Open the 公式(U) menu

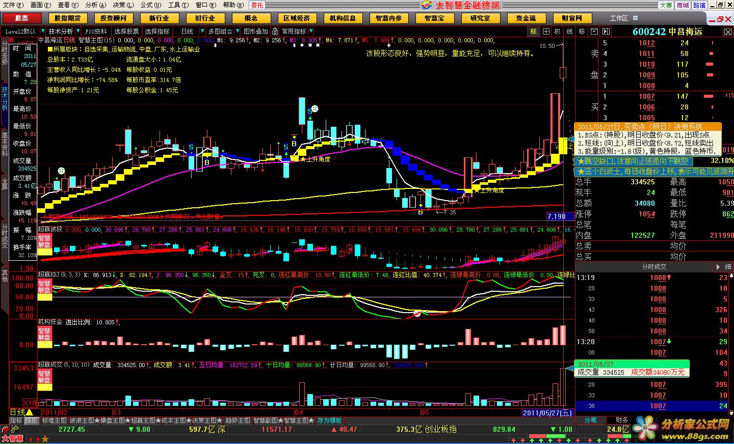click(x=150, y=5)
